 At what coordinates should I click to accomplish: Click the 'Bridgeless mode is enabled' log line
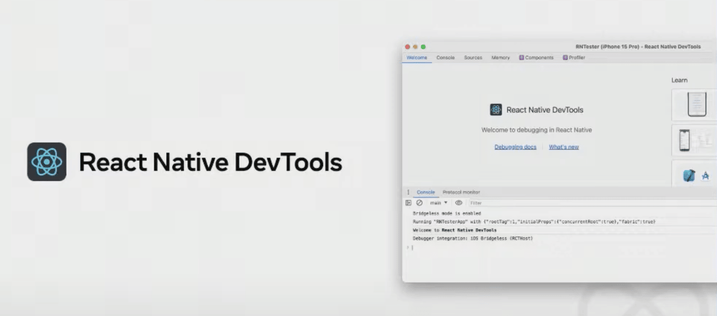pos(447,213)
